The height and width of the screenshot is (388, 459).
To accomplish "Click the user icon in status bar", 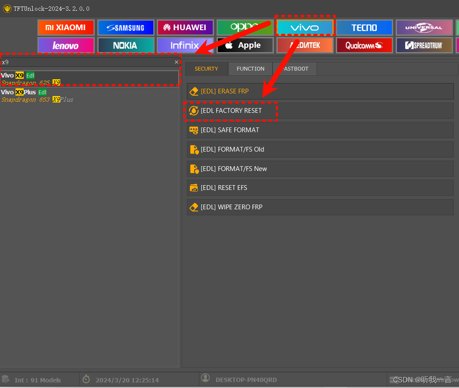I will (205, 378).
